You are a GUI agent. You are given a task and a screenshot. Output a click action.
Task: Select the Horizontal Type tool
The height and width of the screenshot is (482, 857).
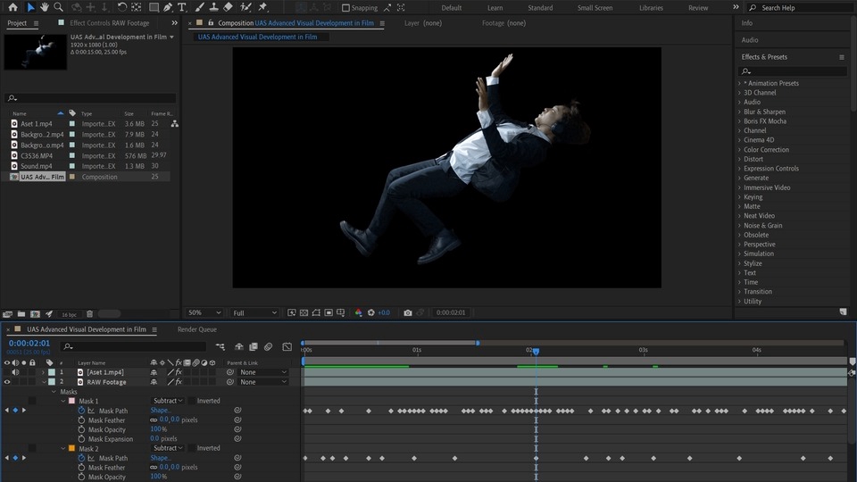click(182, 7)
